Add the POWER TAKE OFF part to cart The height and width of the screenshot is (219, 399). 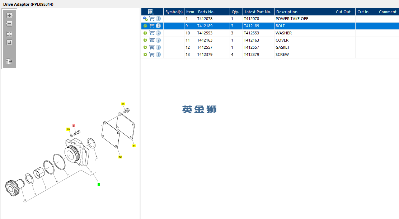(x=152, y=19)
